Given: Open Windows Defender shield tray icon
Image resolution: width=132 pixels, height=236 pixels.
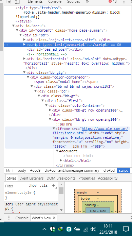Looking at the screenshot, I should coord(53,229).
